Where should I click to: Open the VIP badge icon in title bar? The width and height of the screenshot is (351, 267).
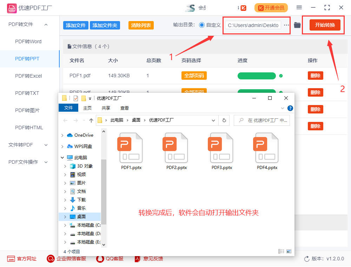pyautogui.click(x=244, y=8)
